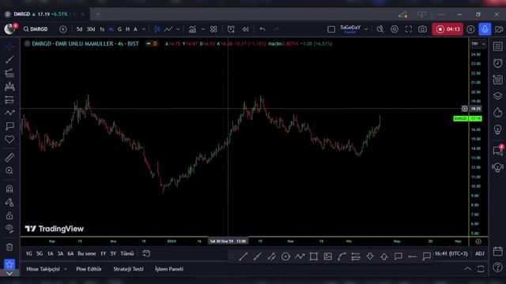The height and width of the screenshot is (284, 506).
Task: Open chart settings gear icon
Action: tap(395, 29)
